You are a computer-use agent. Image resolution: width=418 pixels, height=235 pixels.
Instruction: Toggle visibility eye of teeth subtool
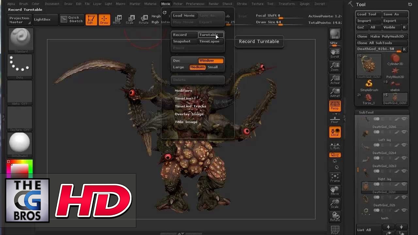[x=404, y=210]
